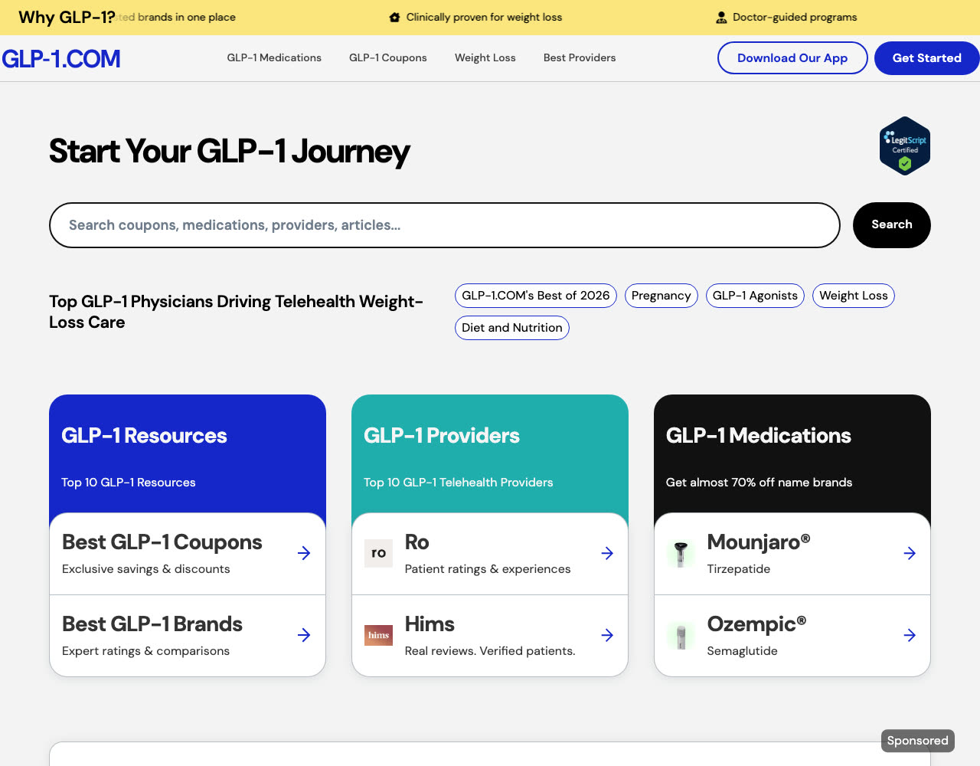Click Download Our App button
The image size is (980, 766).
click(792, 58)
